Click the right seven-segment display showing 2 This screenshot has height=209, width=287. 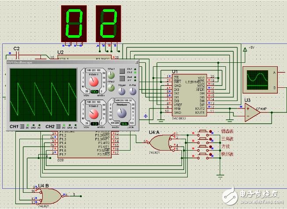[x=108, y=24]
